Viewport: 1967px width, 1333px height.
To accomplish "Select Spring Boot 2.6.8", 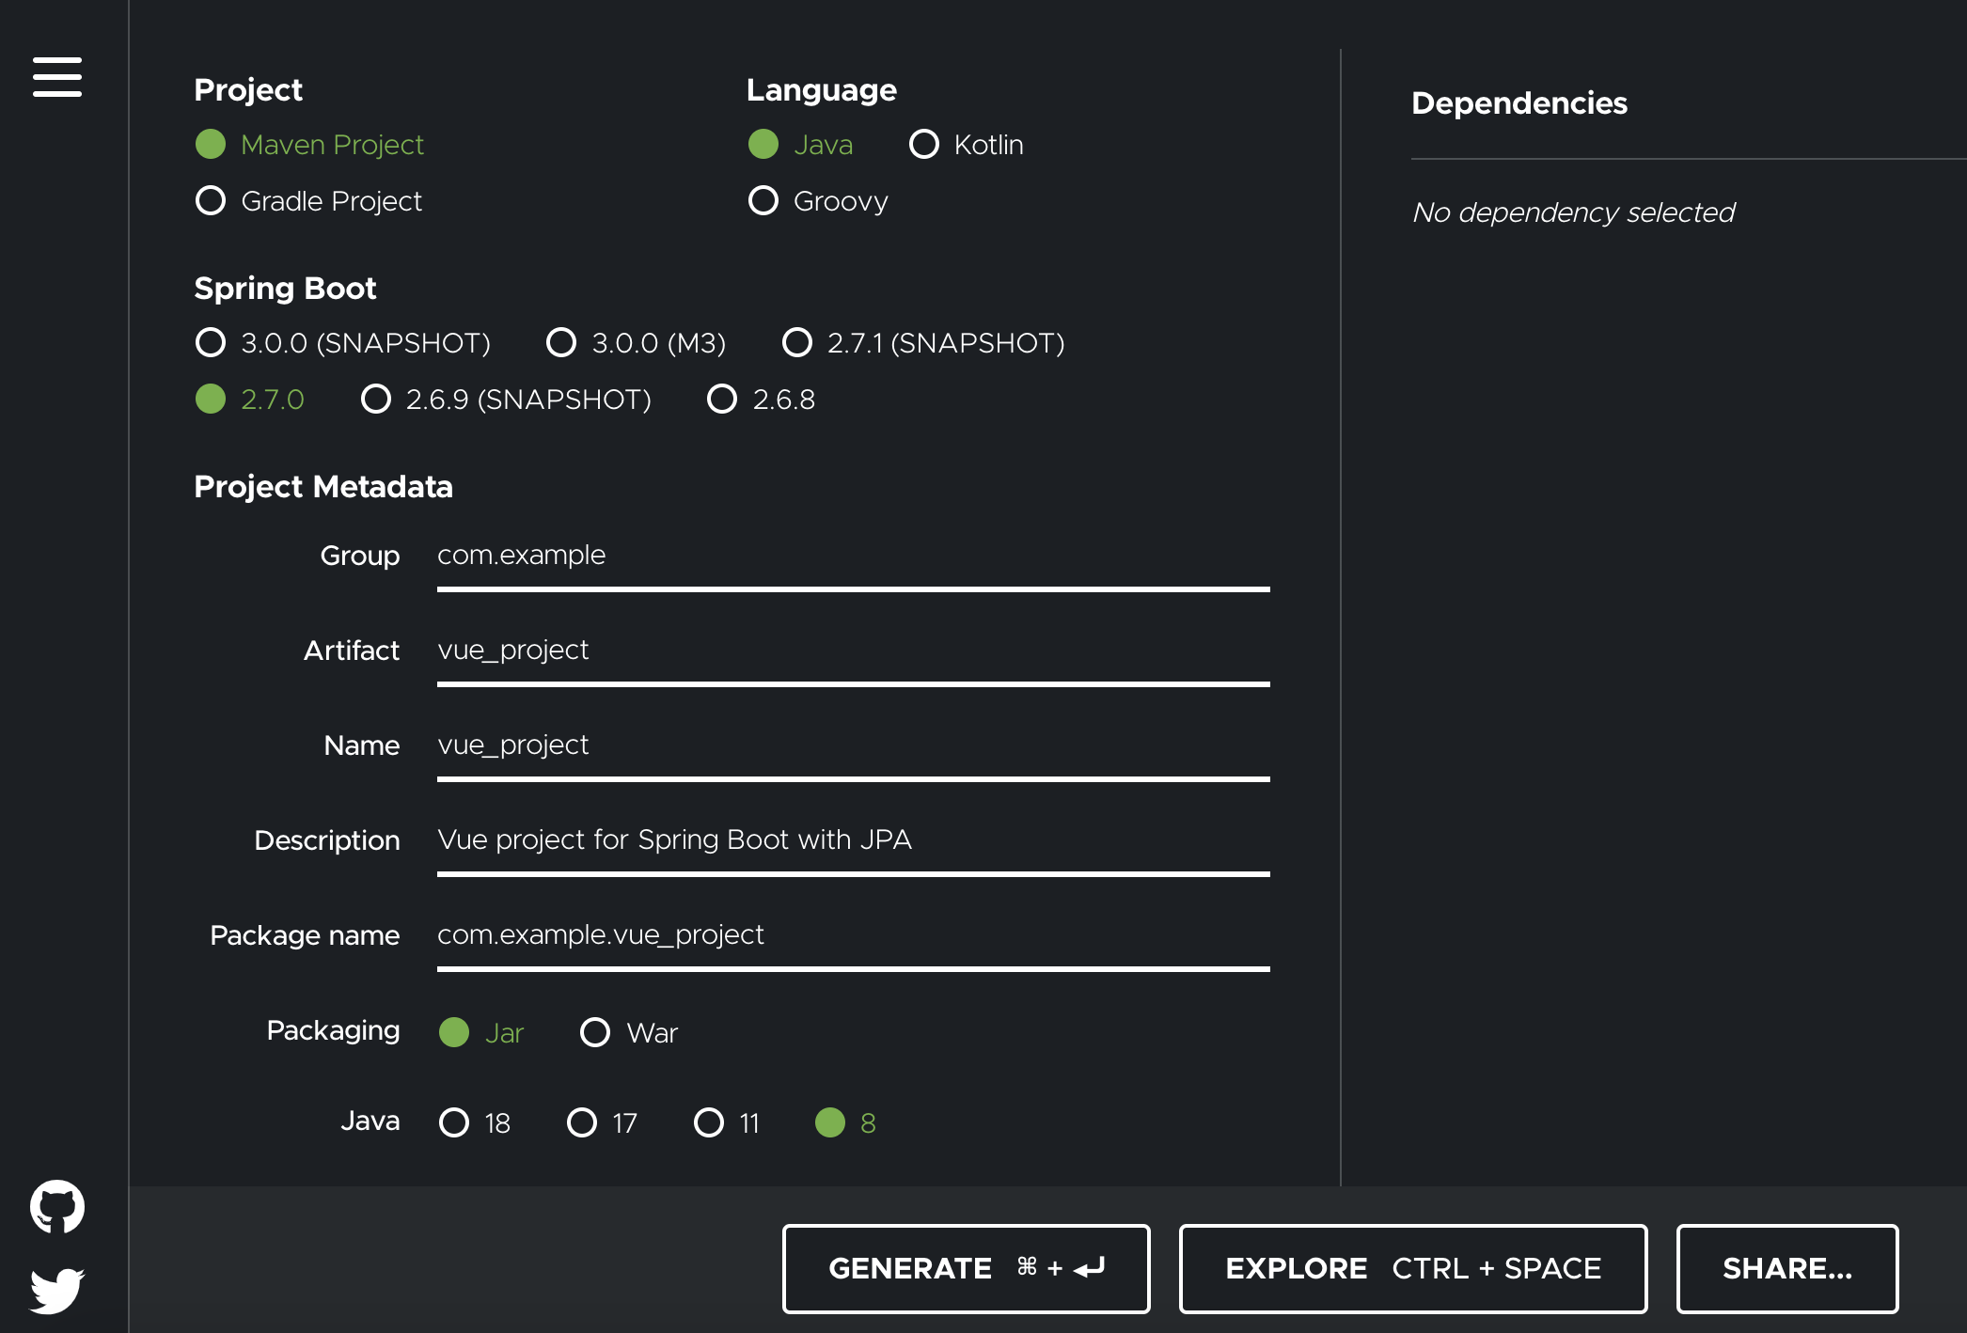I will click(x=762, y=400).
